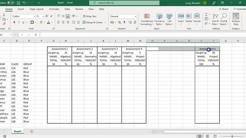Image resolution: width=246 pixels, height=138 pixels.
Task: Increase font size with larger A icon
Action: click(47, 16)
